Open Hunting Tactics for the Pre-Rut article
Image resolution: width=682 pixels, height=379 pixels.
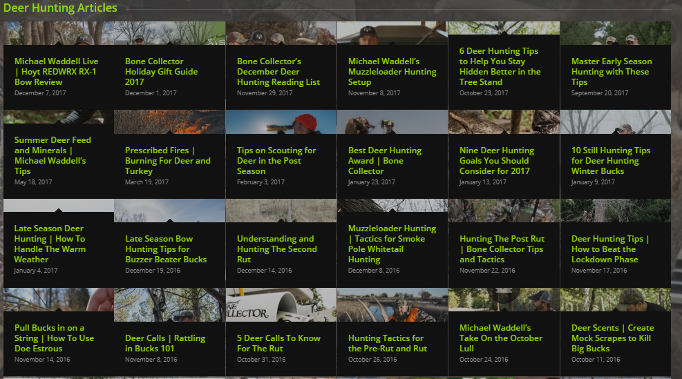pyautogui.click(x=388, y=343)
